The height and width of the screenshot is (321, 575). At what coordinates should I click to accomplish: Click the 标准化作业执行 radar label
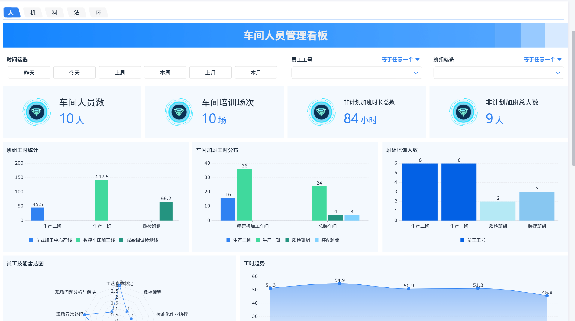pos(172,314)
